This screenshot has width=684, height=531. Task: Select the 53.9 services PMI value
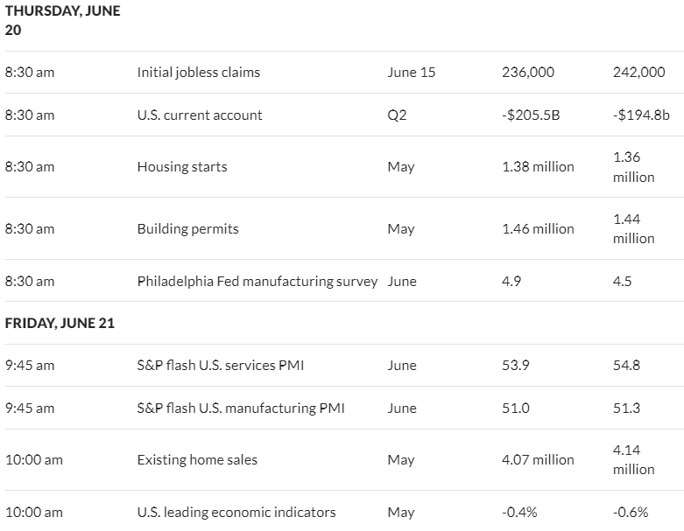[x=516, y=365]
